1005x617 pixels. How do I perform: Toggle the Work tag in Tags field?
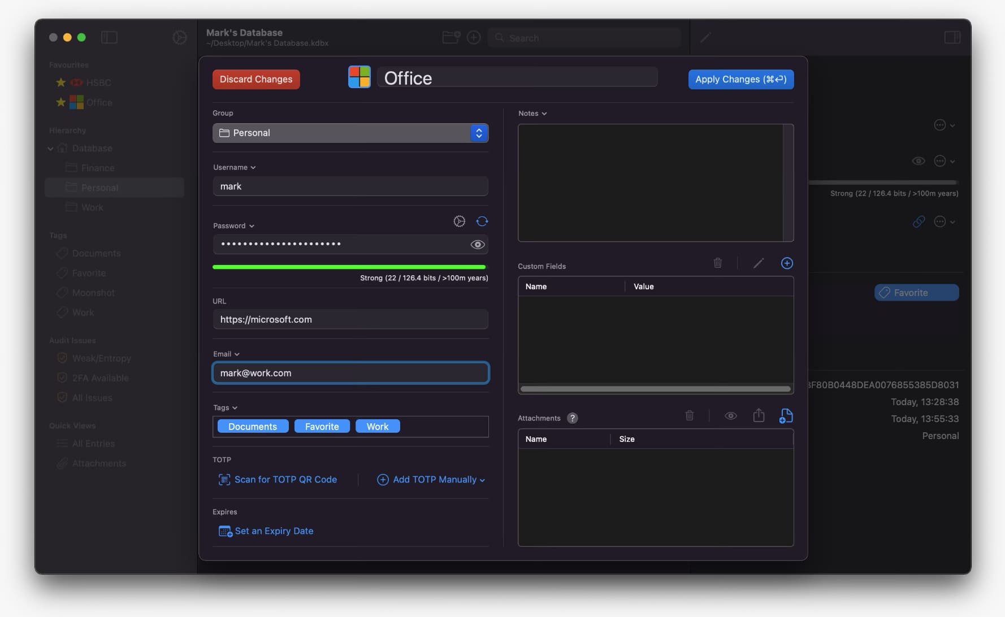pos(377,427)
